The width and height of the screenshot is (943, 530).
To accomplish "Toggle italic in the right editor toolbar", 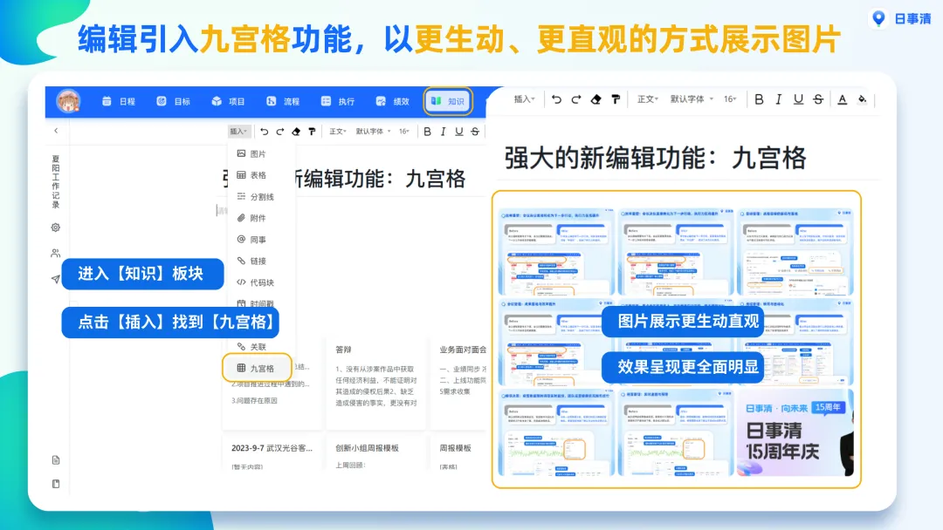I will [x=778, y=99].
